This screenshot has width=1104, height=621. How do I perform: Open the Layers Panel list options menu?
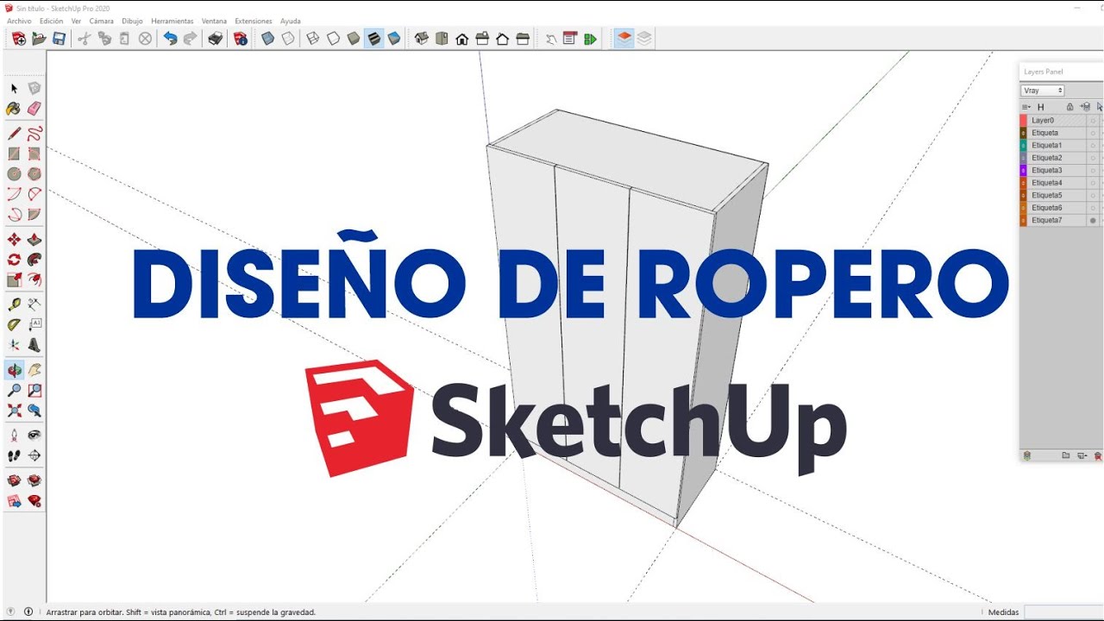click(1026, 107)
